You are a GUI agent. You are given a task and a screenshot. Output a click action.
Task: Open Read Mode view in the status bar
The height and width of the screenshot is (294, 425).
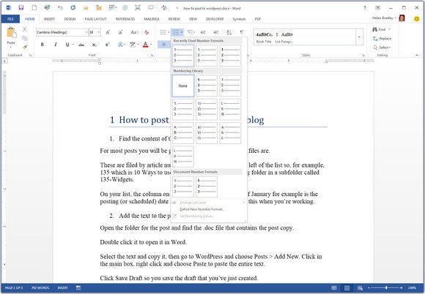point(334,287)
